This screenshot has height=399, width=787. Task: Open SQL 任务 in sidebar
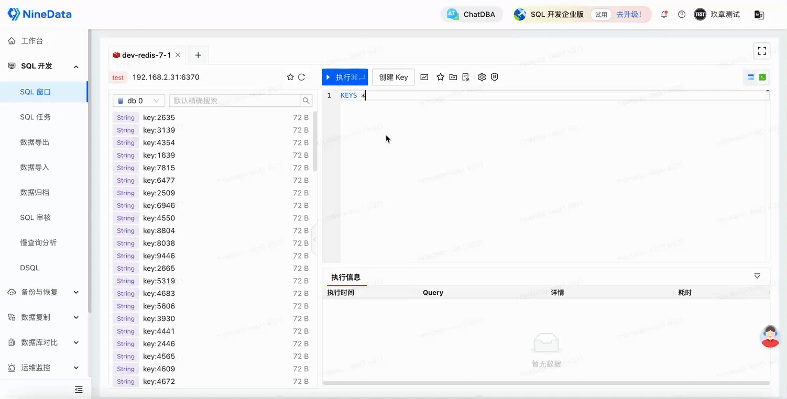pyautogui.click(x=36, y=117)
